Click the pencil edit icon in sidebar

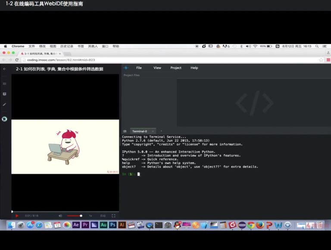pos(5,104)
